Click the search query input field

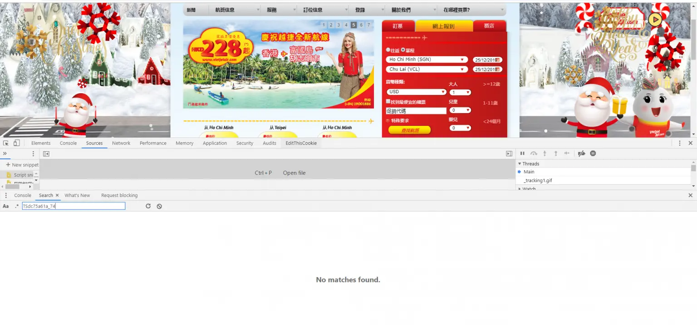pos(74,206)
